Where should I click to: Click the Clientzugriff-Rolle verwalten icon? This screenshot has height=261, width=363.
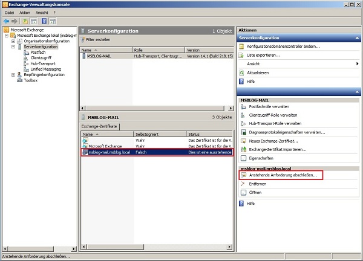[x=243, y=115]
